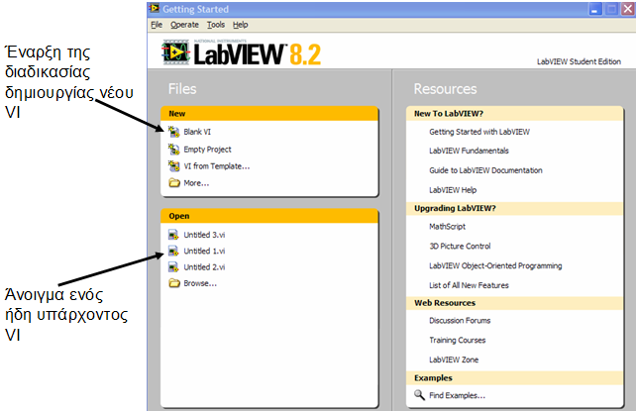Open recent file Untitled 1.vi
The image size is (637, 411).
point(204,251)
